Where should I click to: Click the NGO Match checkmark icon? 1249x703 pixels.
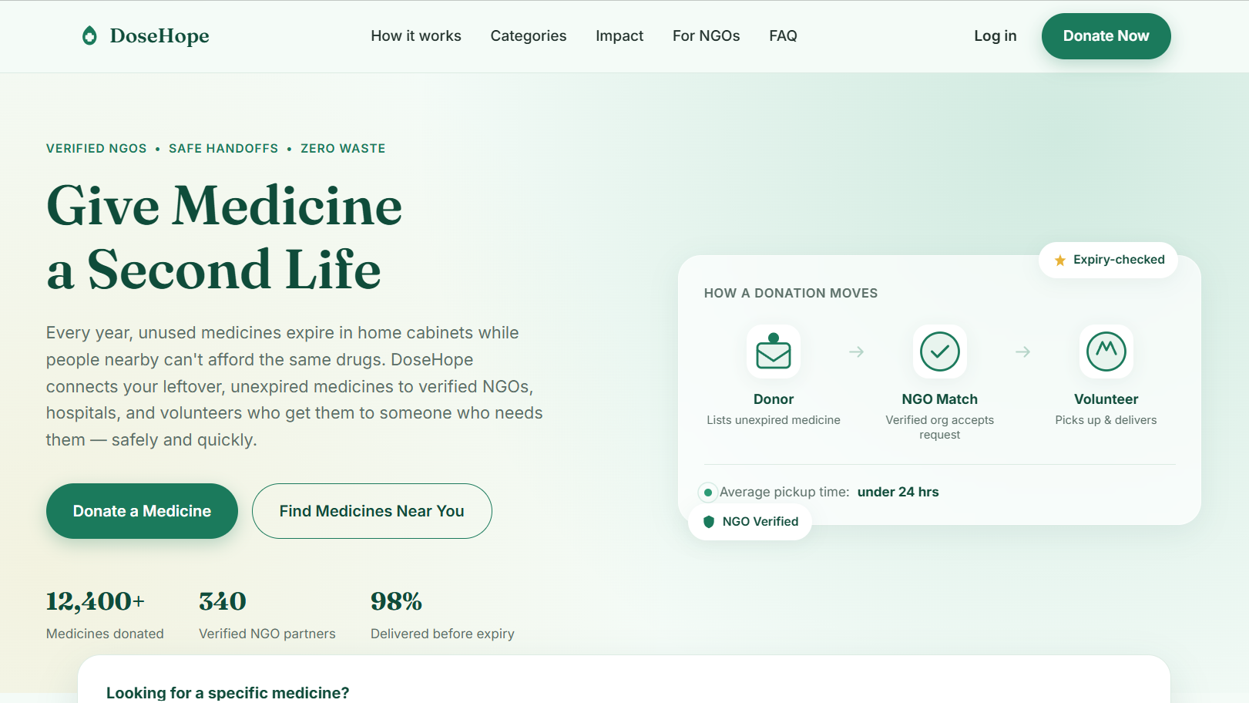[x=939, y=351]
